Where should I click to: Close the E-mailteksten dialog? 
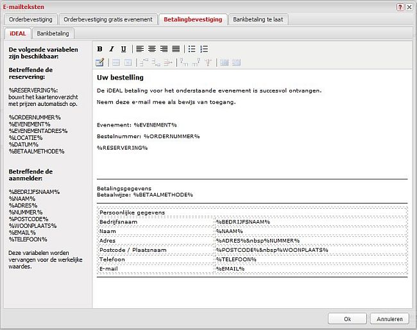pos(409,7)
